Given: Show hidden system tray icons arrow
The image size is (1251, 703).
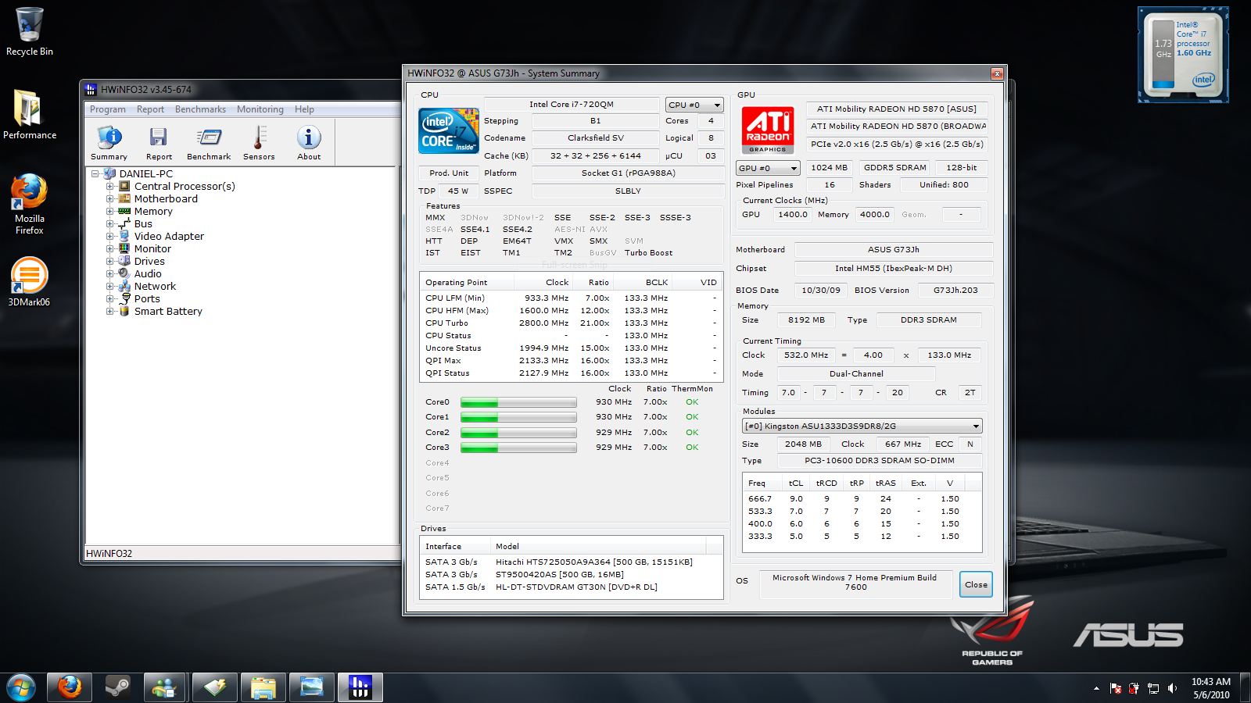Looking at the screenshot, I should pos(1096,688).
